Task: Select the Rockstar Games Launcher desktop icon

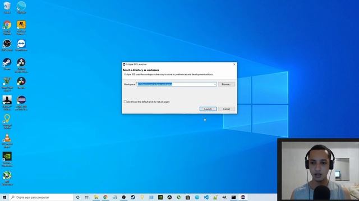Action: tap(21, 28)
